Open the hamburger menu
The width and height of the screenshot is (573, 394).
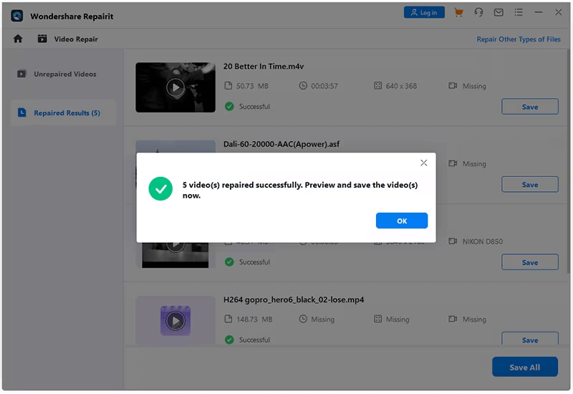coord(518,13)
